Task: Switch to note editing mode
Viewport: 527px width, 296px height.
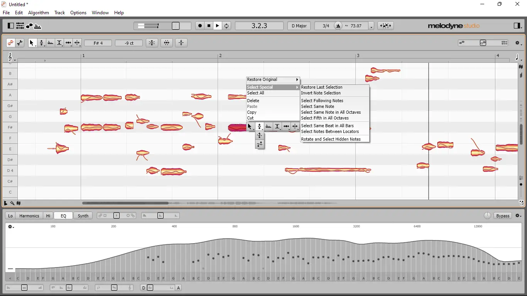Action: [x=10, y=43]
